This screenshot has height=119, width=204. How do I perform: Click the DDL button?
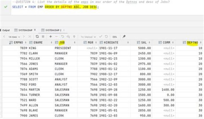(x=115, y=37)
